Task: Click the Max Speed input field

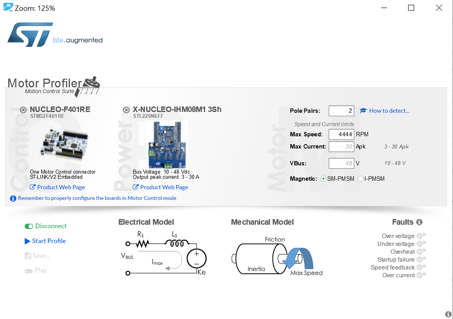Action: tap(341, 134)
